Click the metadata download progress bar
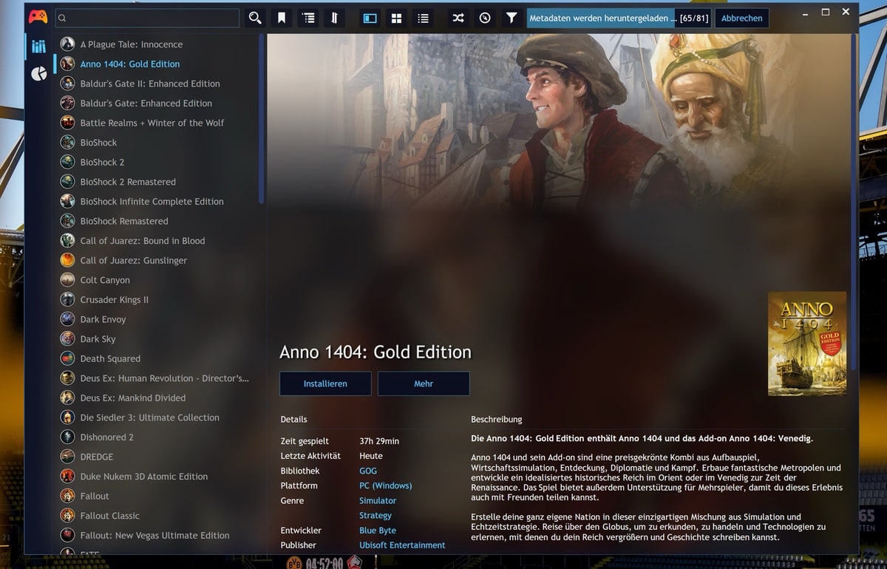 click(x=600, y=18)
